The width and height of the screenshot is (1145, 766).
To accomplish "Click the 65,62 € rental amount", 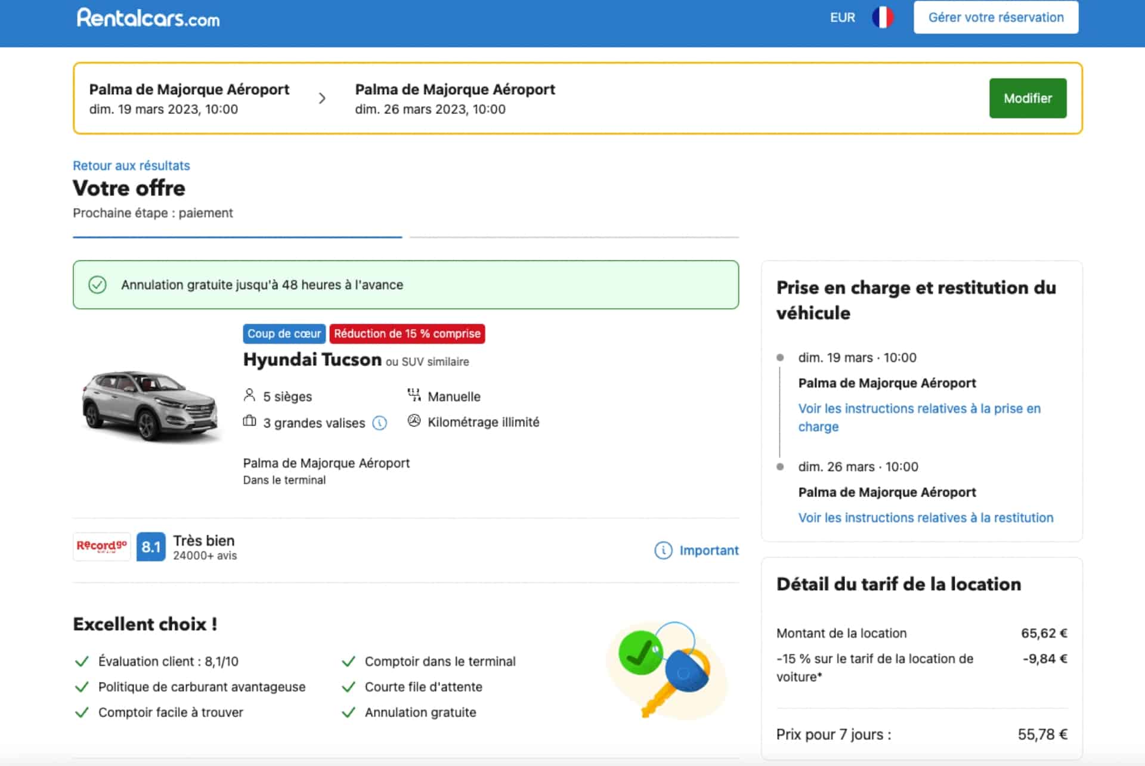I will (x=1044, y=633).
